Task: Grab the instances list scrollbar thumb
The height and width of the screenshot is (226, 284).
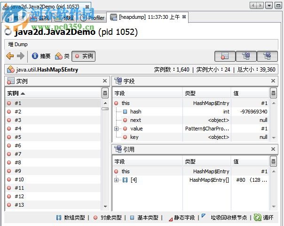Action: (x=105, y=109)
